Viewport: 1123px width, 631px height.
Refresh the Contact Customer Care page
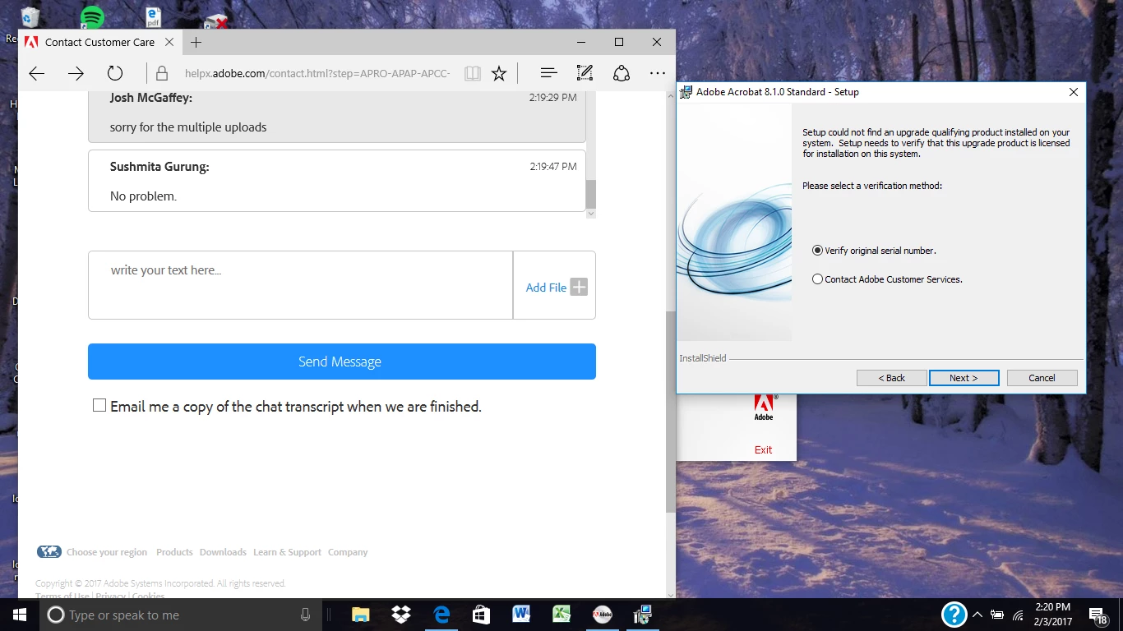(x=115, y=73)
